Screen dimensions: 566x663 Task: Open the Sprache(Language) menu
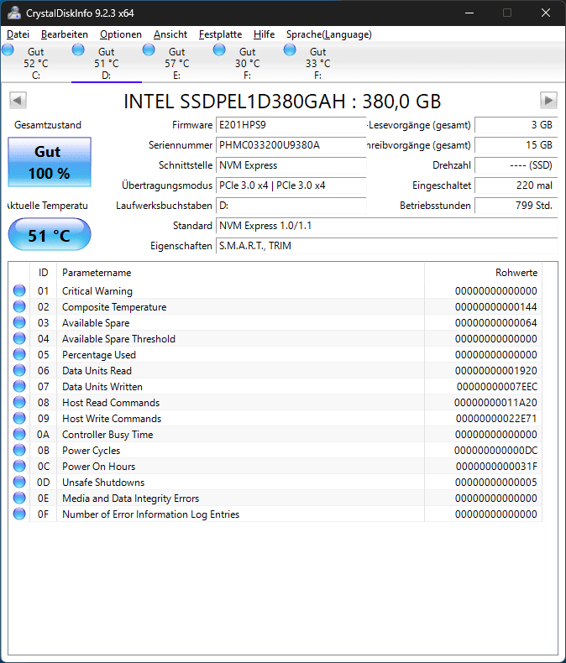(x=328, y=34)
